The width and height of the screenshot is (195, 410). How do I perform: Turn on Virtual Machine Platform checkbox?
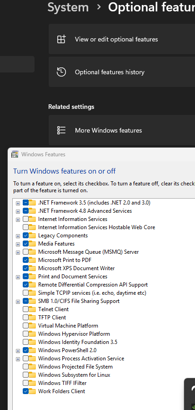(x=25, y=326)
